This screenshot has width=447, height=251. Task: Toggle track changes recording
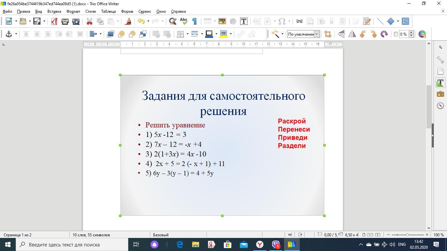(367, 21)
